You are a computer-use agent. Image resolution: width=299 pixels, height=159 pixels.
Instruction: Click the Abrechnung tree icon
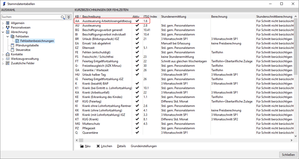click(8, 32)
